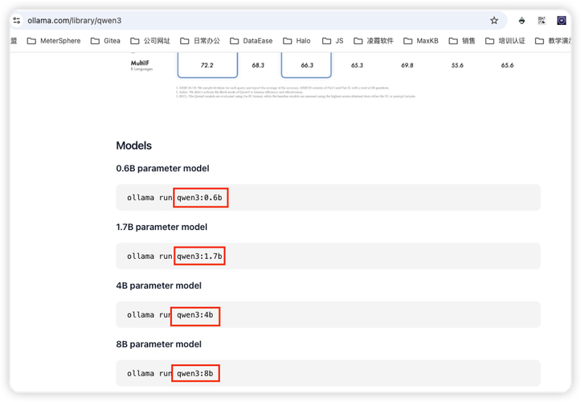Open the Gitea bookmark folder
The image size is (581, 402).
click(x=105, y=40)
